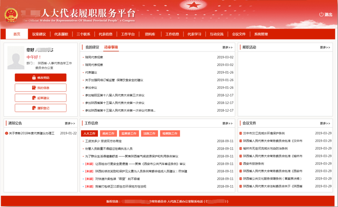Open file 汉中市汉江流域水环境保护条例
The width and height of the screenshot is (338, 207).
click(264, 133)
